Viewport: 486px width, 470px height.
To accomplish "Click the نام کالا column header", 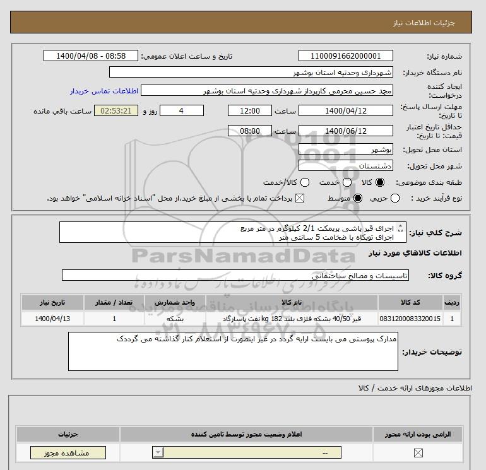I will 292,302.
